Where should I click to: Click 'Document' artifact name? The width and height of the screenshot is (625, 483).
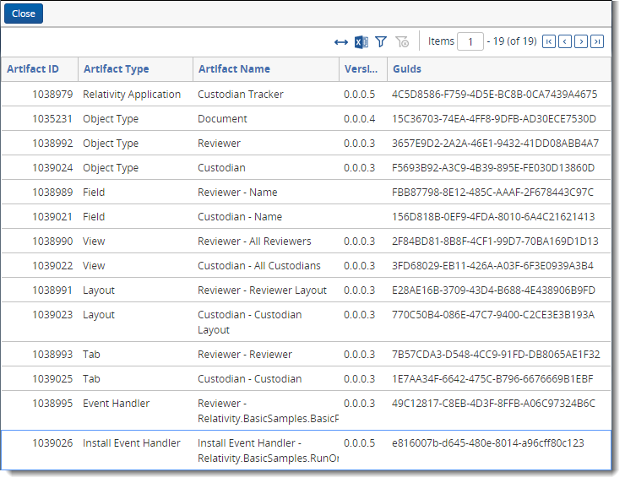[x=222, y=119]
